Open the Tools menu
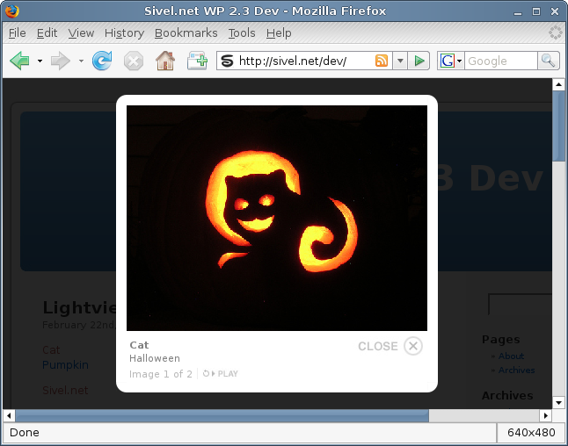The image size is (568, 446). [x=241, y=32]
